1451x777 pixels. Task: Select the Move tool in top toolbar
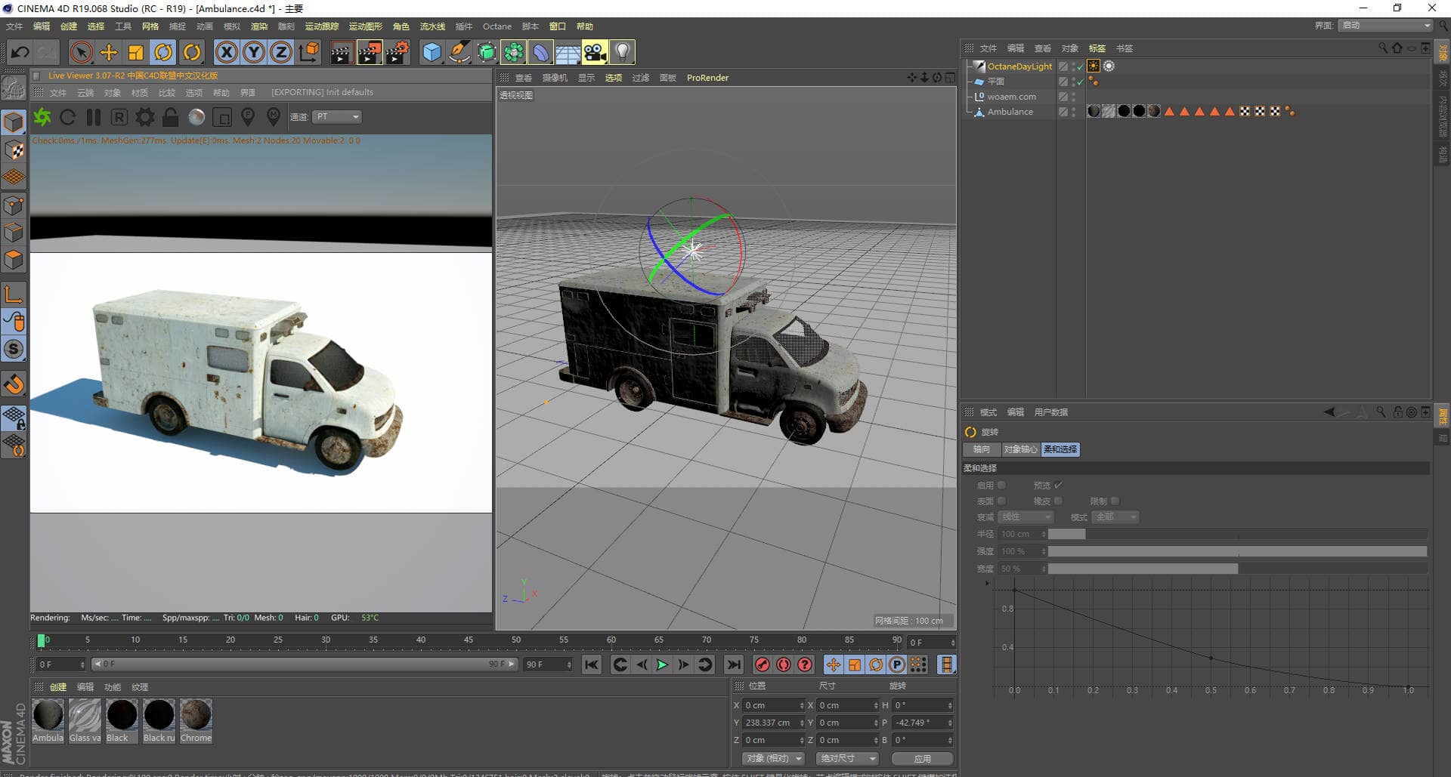109,52
